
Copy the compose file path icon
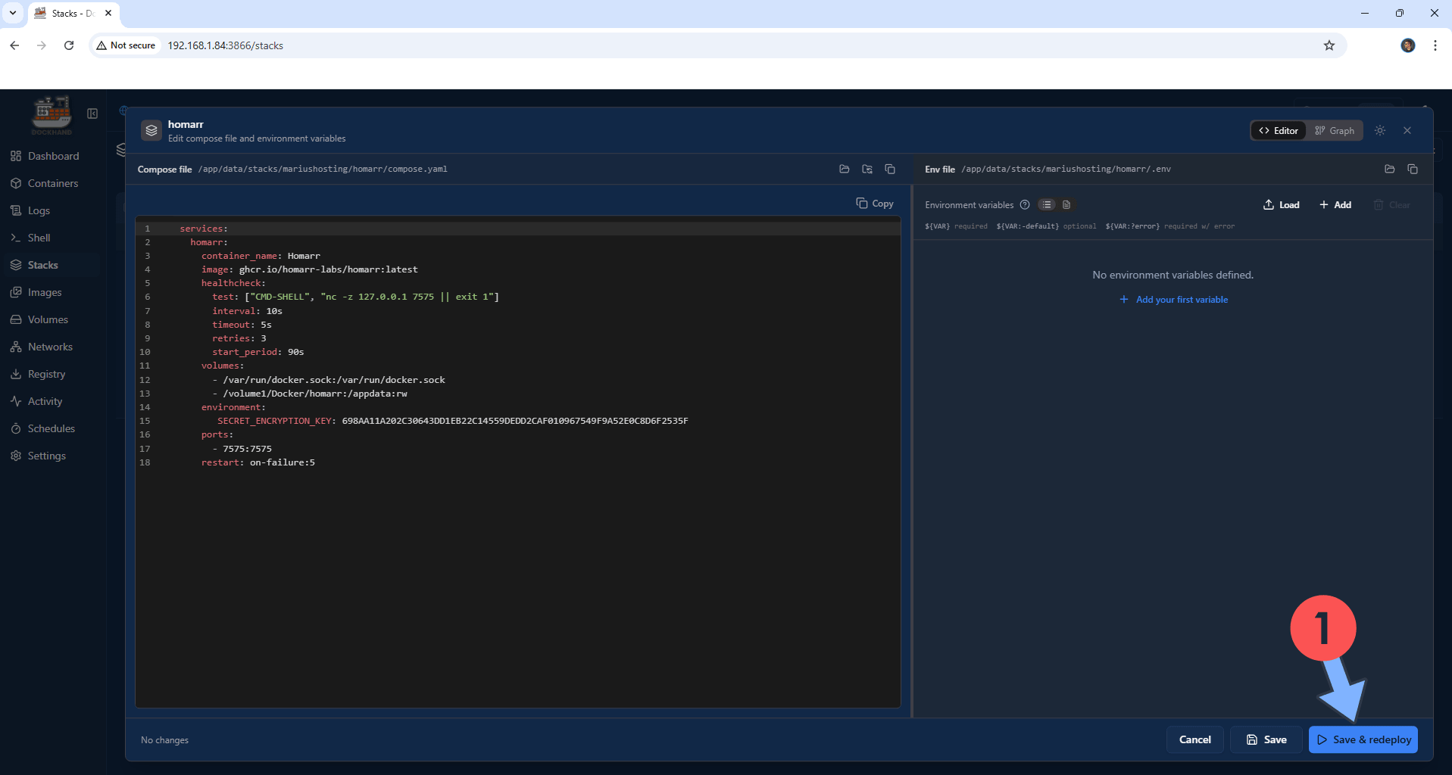[890, 169]
